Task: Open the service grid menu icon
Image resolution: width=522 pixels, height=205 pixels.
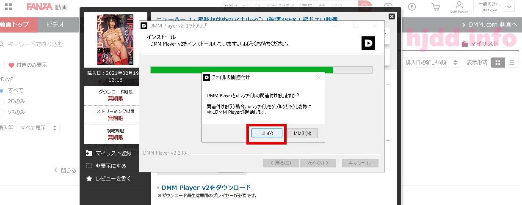Action: 8,7
